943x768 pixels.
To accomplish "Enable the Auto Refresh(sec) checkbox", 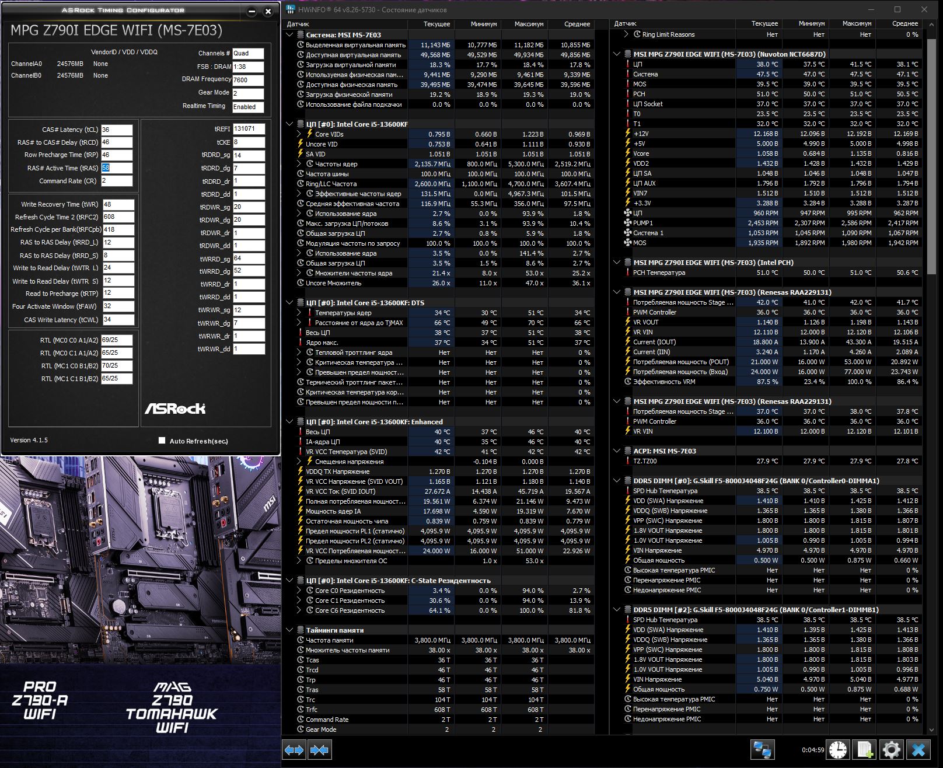I will (x=162, y=441).
